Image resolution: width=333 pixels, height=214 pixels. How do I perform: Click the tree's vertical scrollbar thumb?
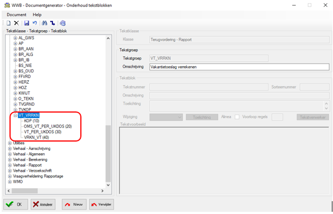click(x=108, y=154)
